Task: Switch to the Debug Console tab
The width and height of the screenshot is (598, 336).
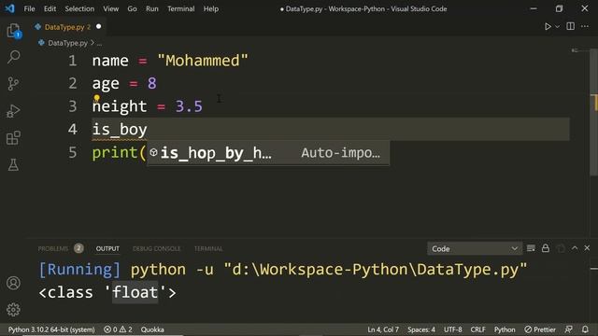Action: click(157, 249)
